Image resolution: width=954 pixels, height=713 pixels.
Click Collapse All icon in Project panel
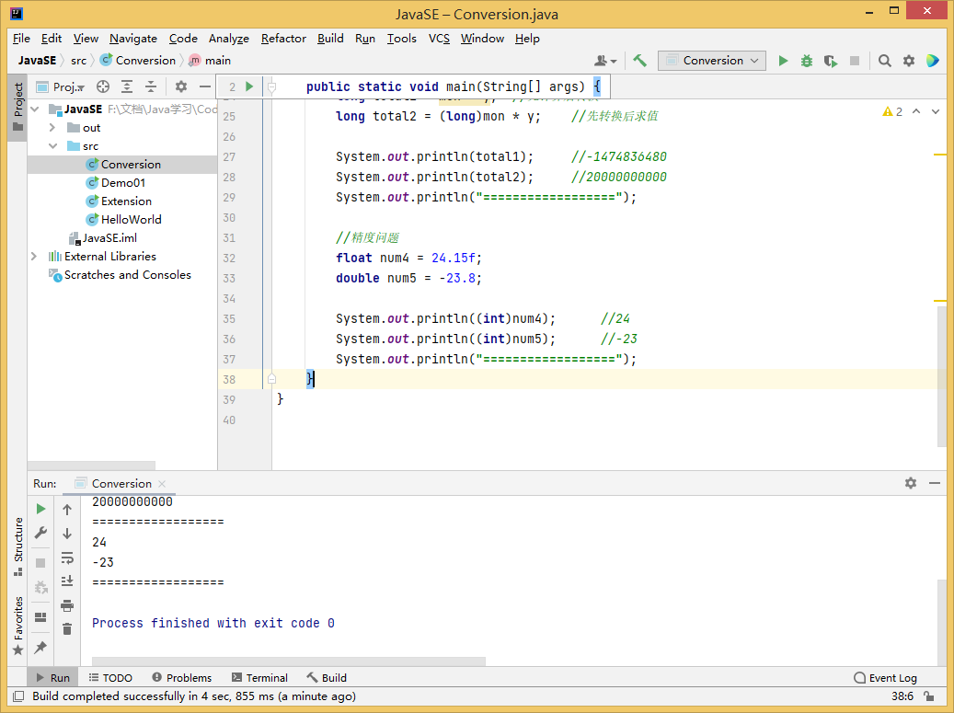point(151,86)
